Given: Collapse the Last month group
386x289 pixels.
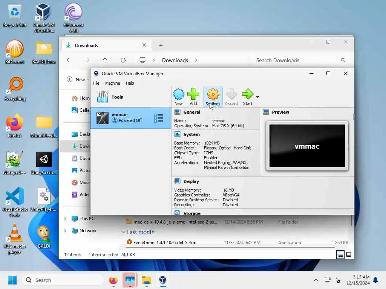Looking at the screenshot, I should pos(123,232).
